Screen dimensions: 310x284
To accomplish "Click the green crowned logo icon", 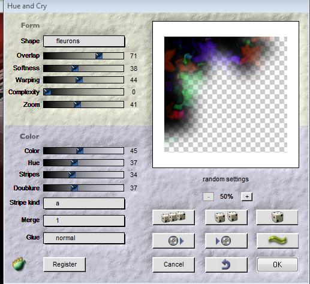I will (19, 264).
